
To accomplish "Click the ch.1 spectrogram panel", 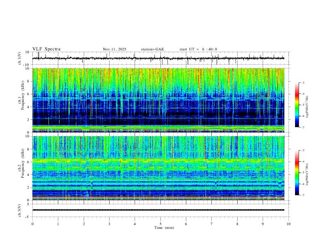I will click(x=158, y=100).
